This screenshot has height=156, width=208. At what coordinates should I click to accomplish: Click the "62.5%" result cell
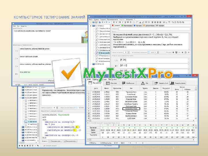(x=166, y=97)
